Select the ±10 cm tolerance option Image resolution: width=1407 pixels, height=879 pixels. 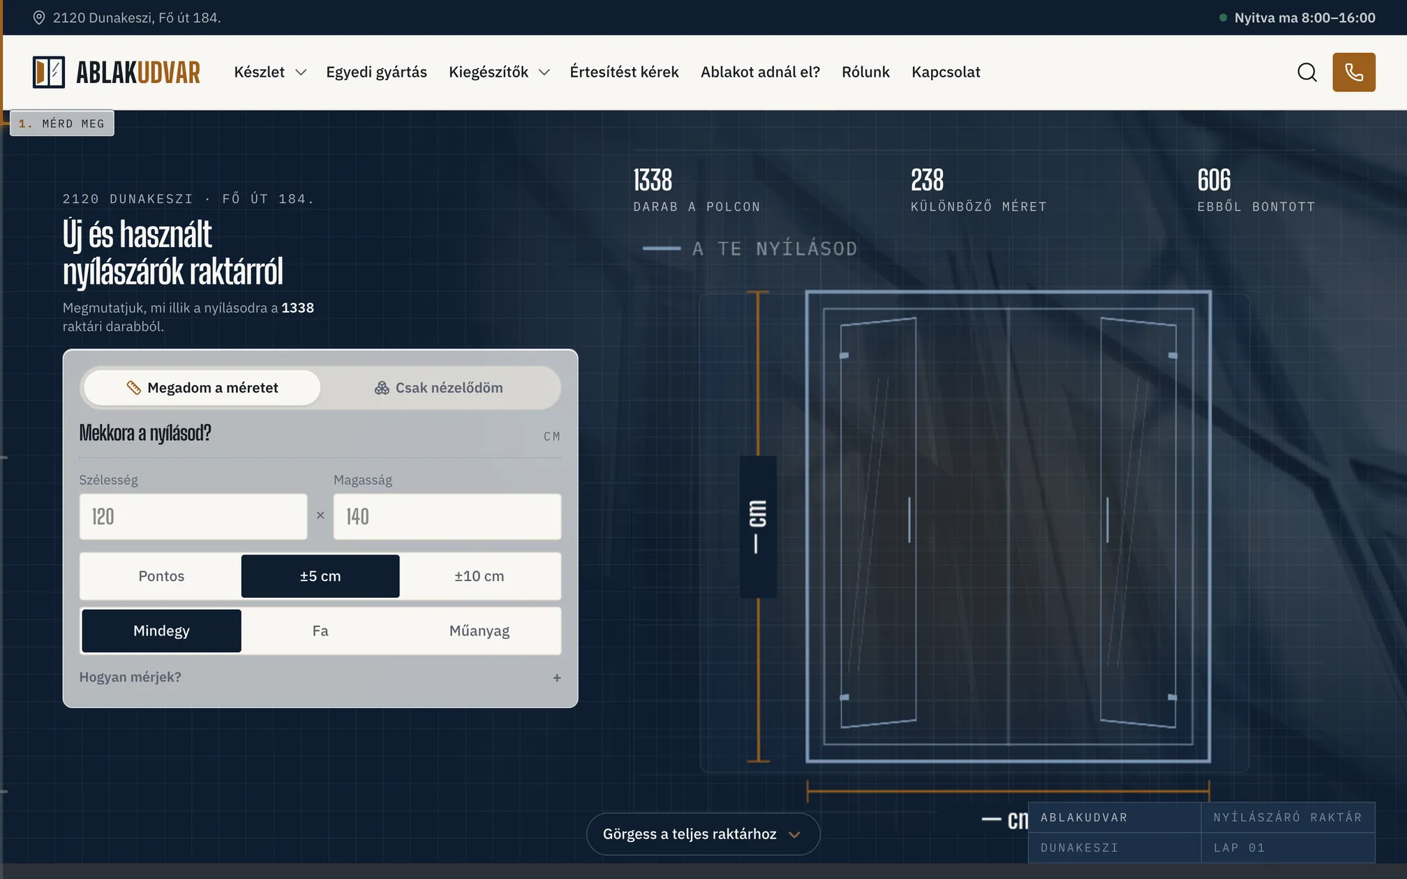coord(479,576)
